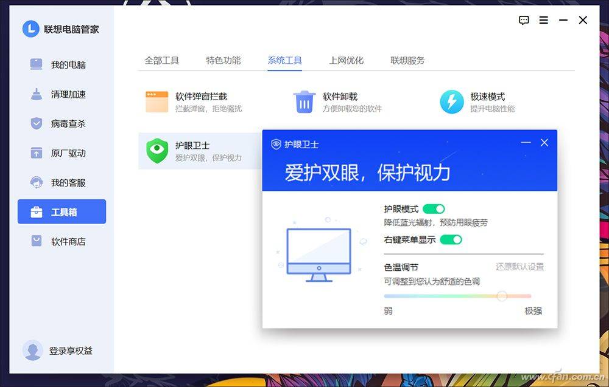The height and width of the screenshot is (387, 609).
Task: Click the Lenovo PC Manager logo icon
Action: [x=31, y=29]
